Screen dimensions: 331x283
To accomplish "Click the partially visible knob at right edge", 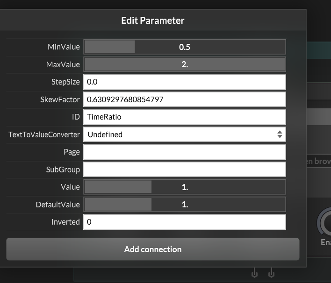I will coord(324,223).
